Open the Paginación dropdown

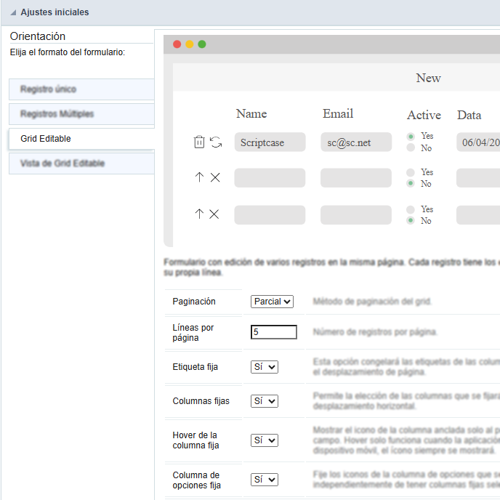272,301
